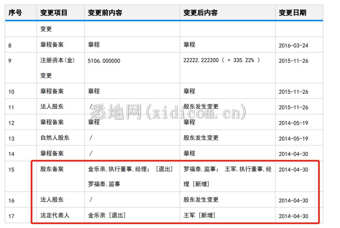Select row number 12 cell
340x228 pixels.
[x=11, y=123]
